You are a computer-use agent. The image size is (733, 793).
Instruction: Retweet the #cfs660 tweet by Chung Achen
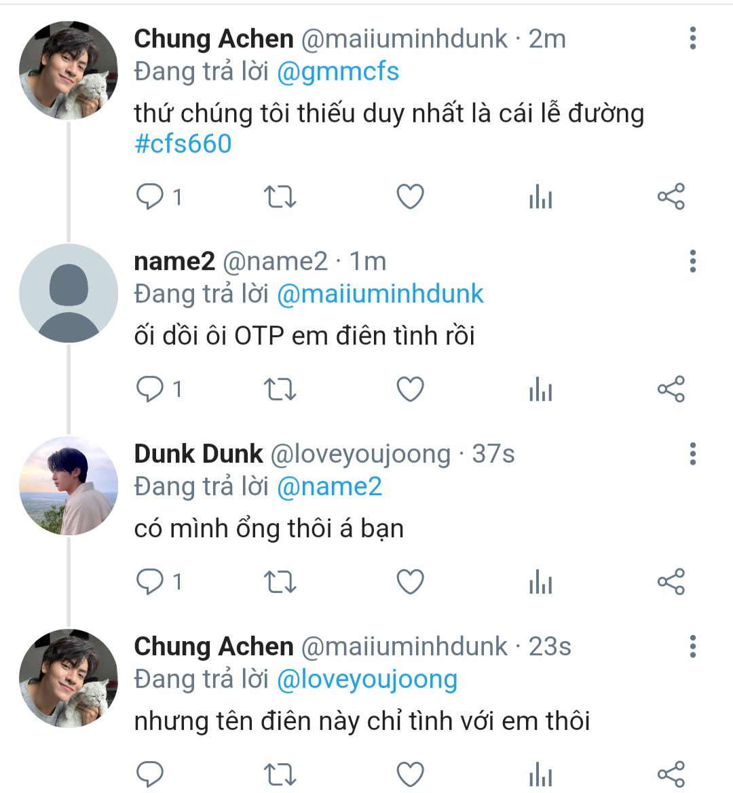pyautogui.click(x=279, y=197)
